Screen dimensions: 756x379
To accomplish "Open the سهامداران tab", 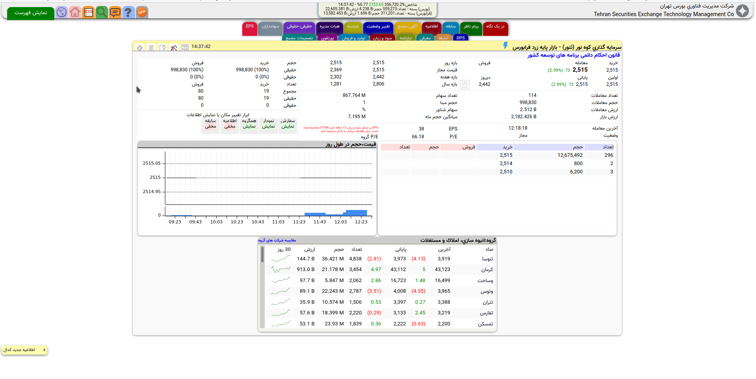I will (270, 28).
